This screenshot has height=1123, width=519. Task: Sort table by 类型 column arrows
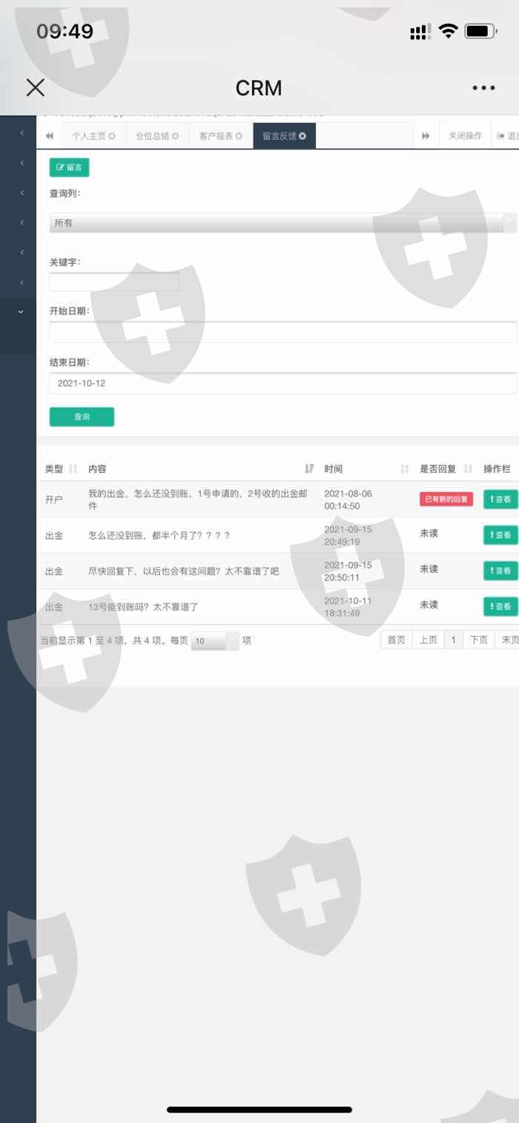click(73, 469)
